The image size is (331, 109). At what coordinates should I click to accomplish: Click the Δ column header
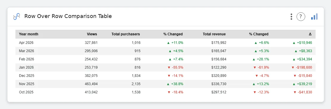pyautogui.click(x=310, y=34)
